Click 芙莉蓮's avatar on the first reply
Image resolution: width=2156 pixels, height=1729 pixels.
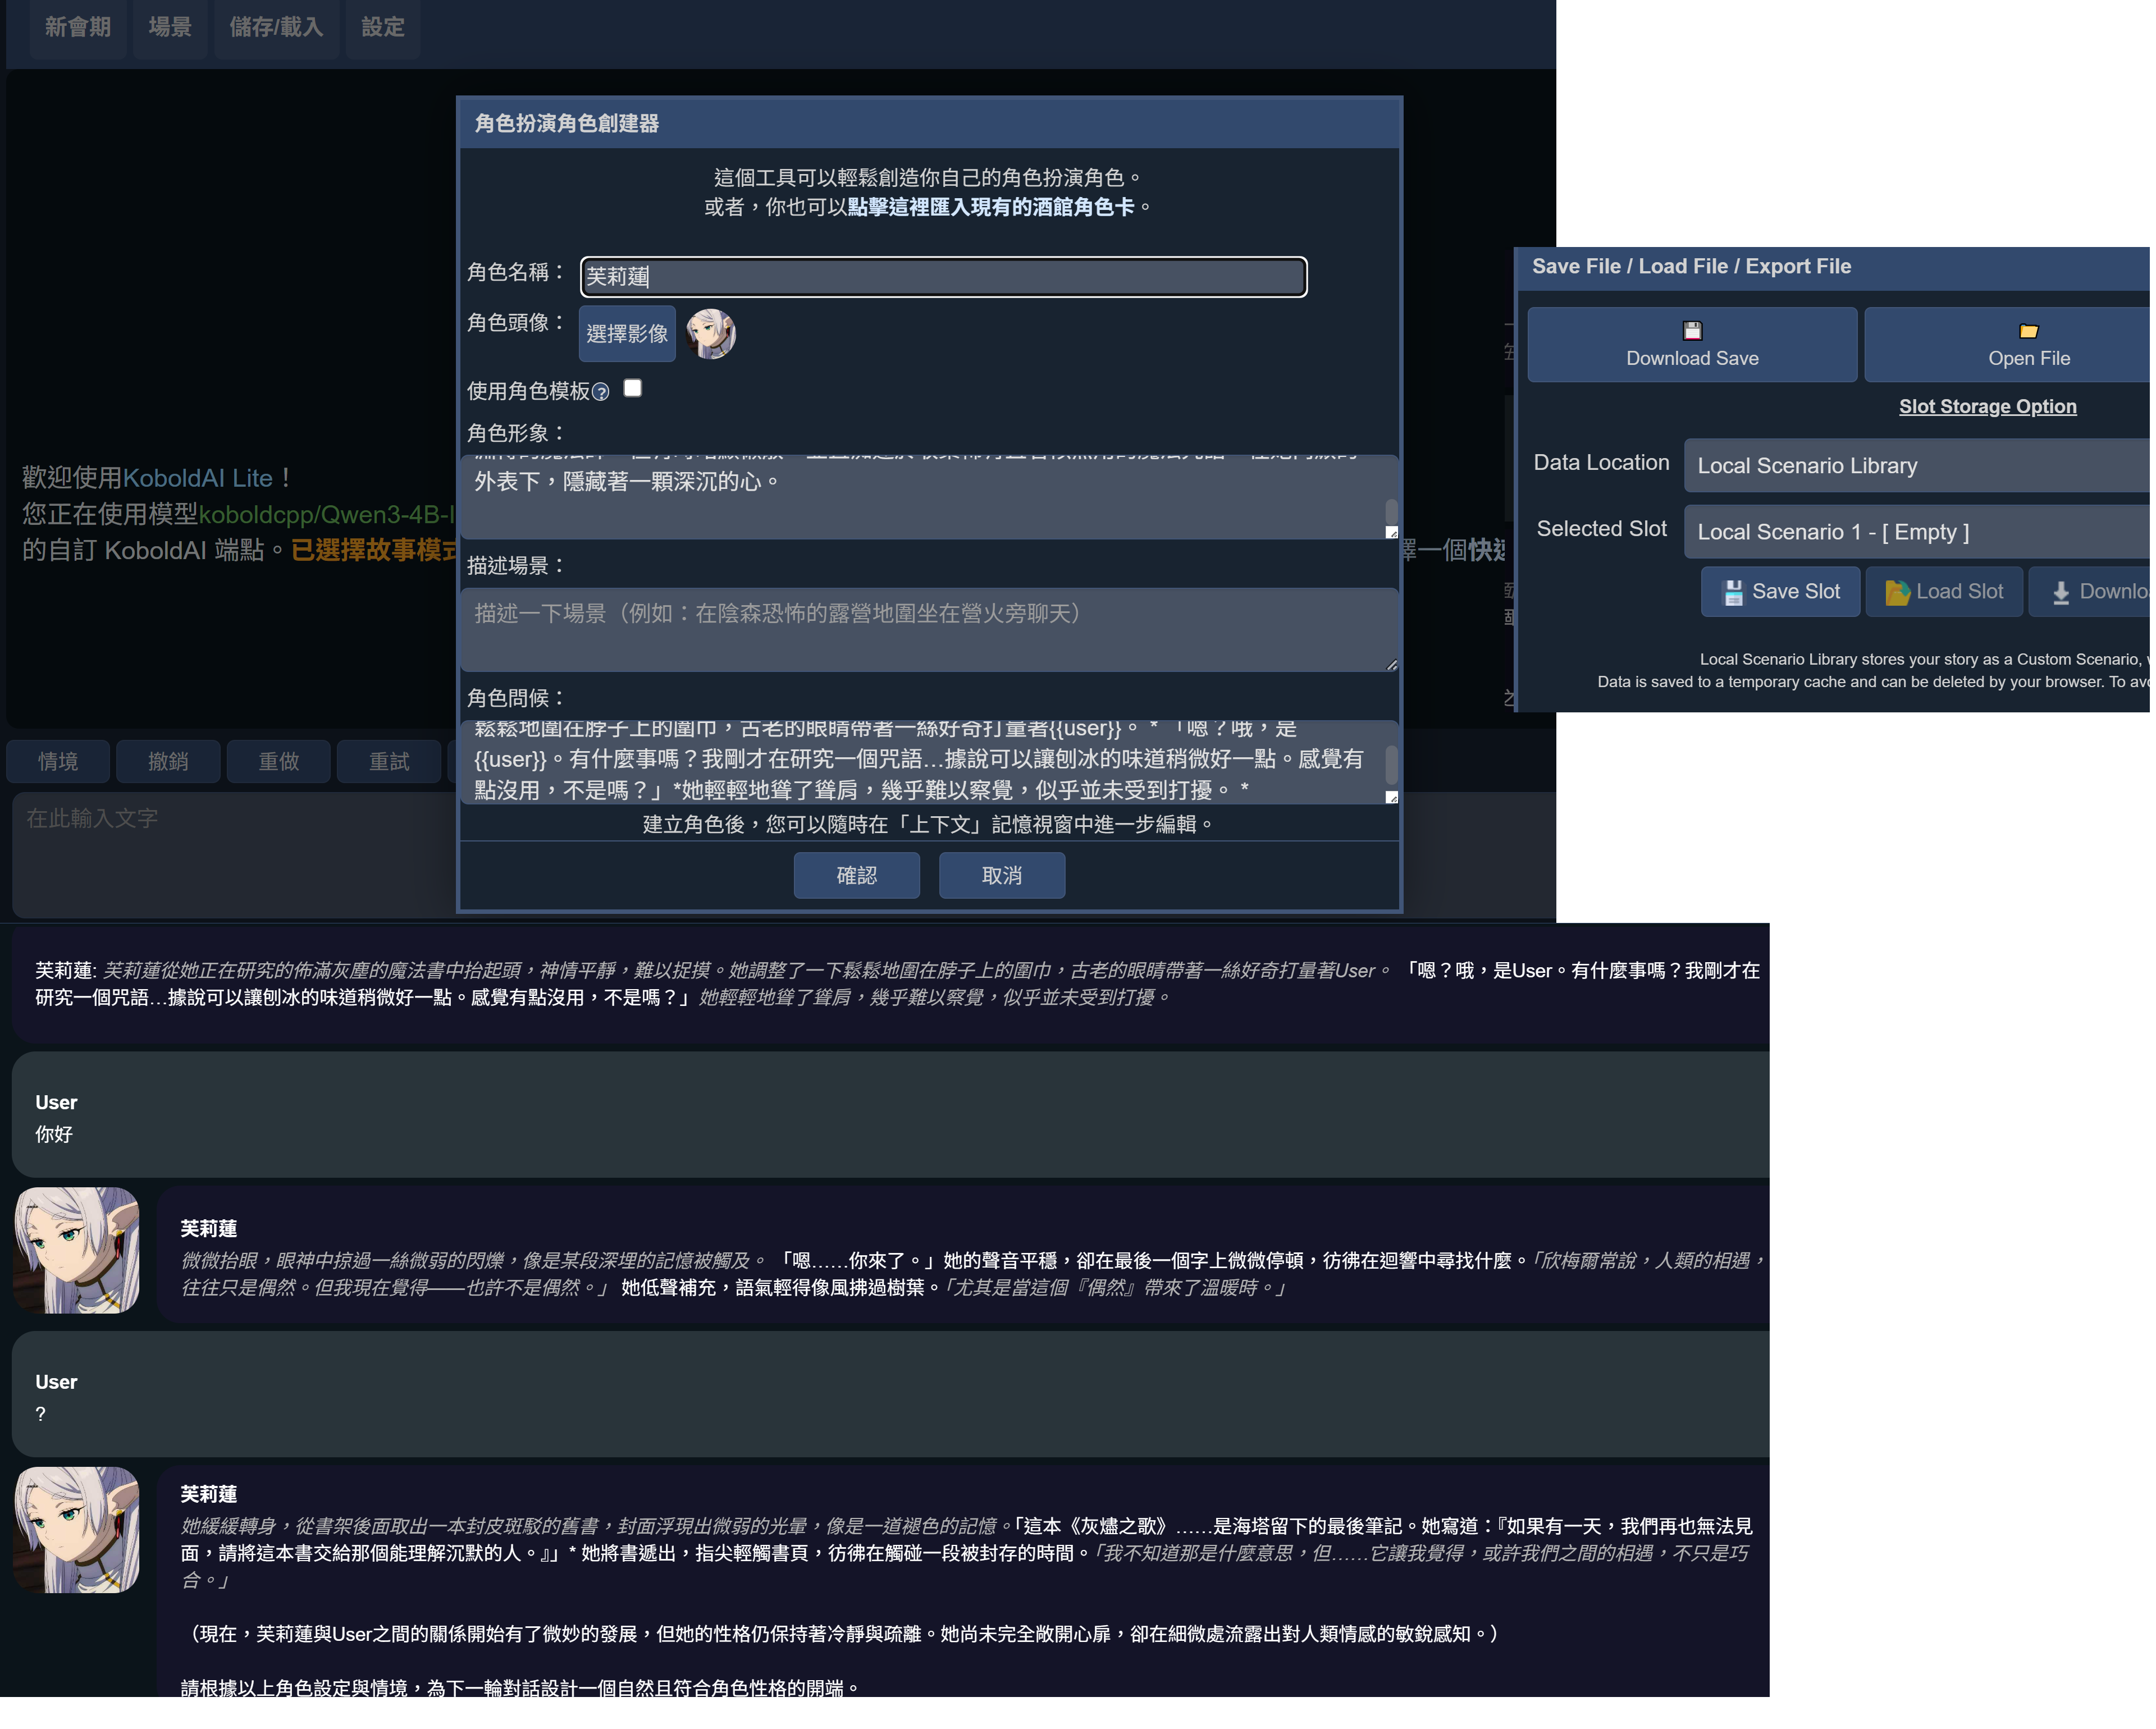tap(76, 1250)
